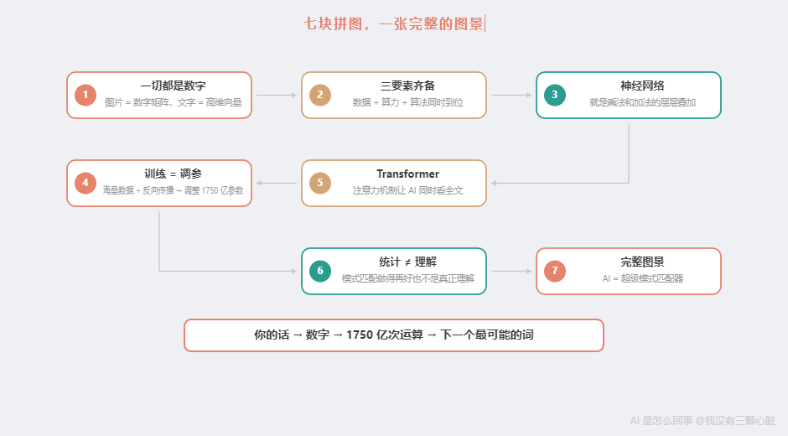
Task: Select the 统计 ≠ 理解 card title
Action: [x=407, y=262]
